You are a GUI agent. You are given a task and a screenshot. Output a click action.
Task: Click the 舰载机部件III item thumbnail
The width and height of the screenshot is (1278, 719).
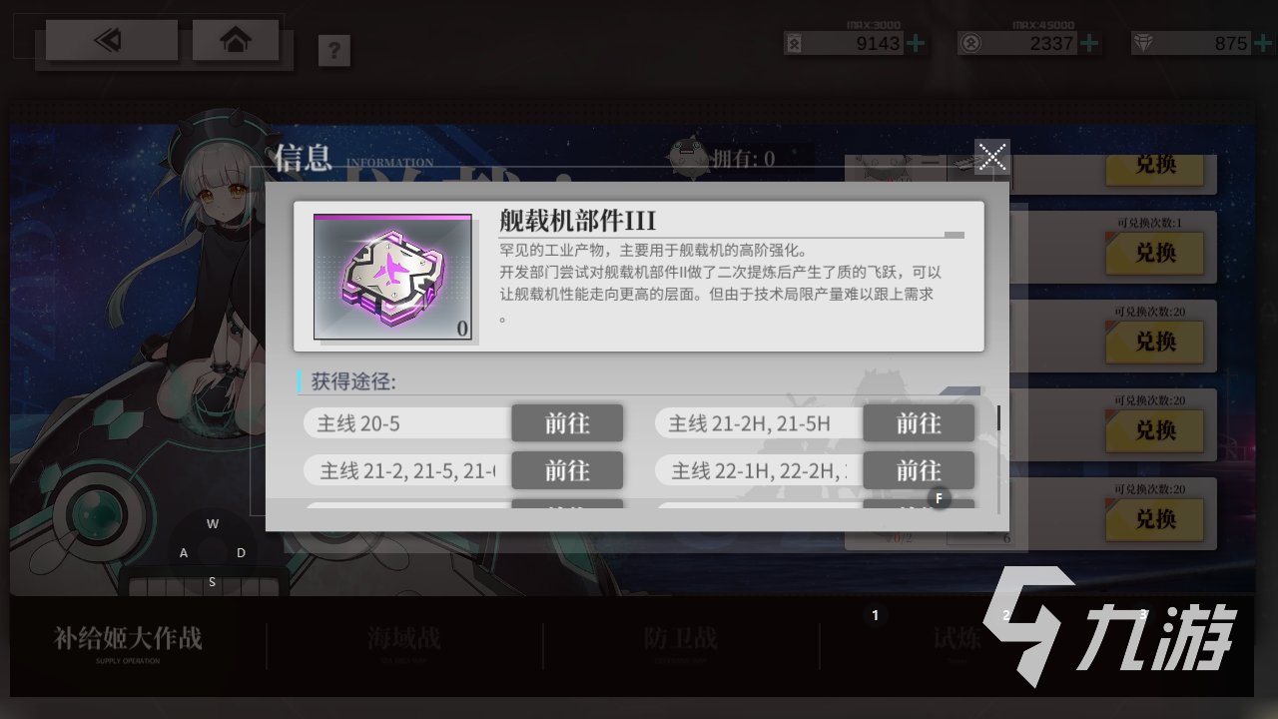(x=392, y=277)
